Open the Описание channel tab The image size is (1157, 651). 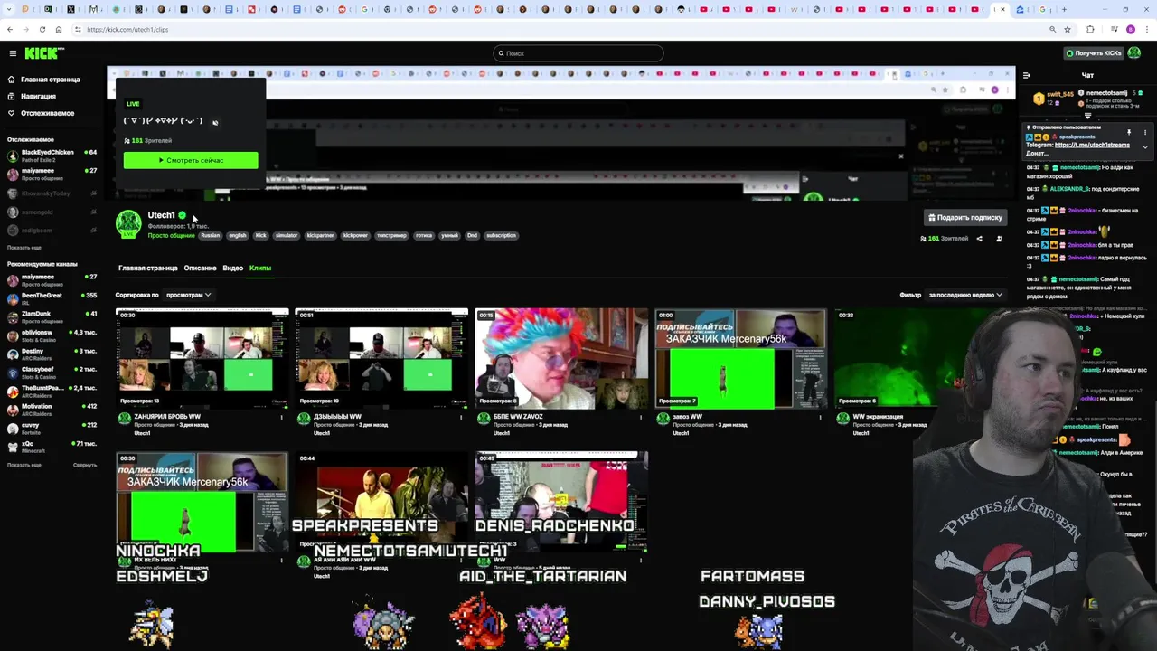200,268
